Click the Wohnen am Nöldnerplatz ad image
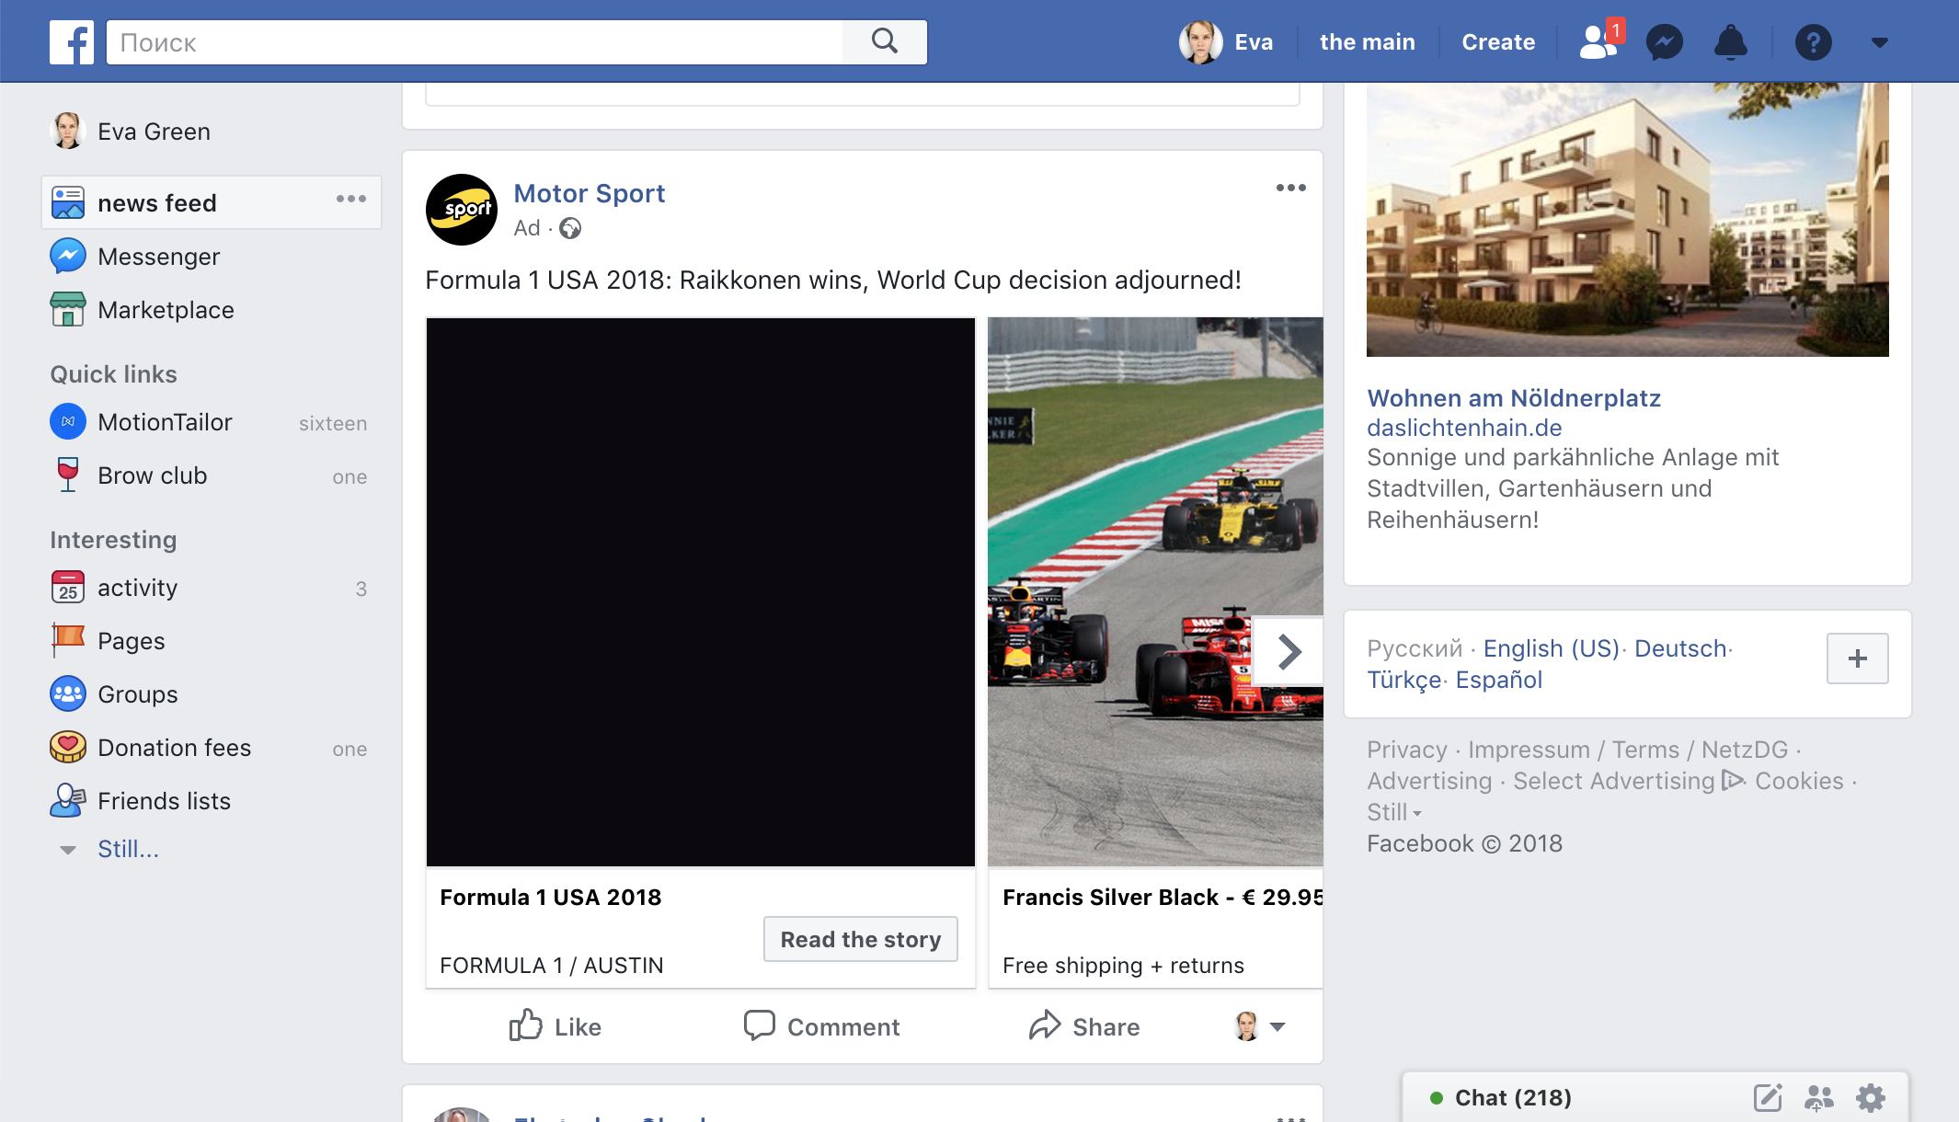 tap(1628, 220)
